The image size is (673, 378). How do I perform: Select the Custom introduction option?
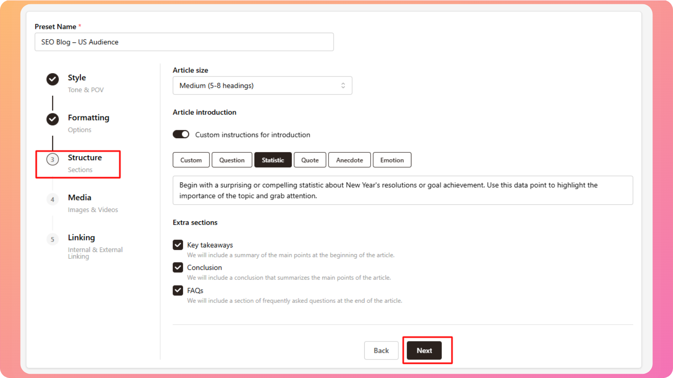[x=191, y=160]
